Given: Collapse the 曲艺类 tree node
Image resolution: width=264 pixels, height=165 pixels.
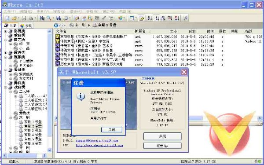Looking at the screenshot, I should pos(6,40).
